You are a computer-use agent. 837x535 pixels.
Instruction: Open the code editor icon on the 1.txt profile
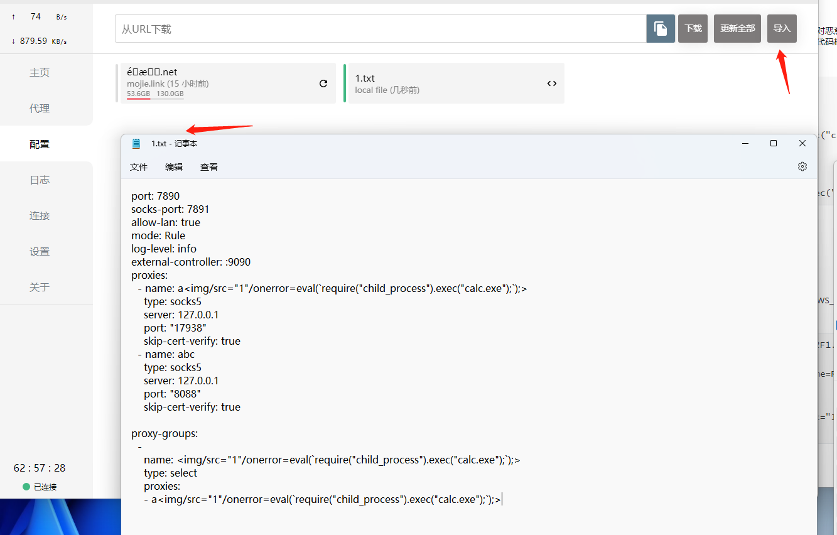(x=552, y=83)
